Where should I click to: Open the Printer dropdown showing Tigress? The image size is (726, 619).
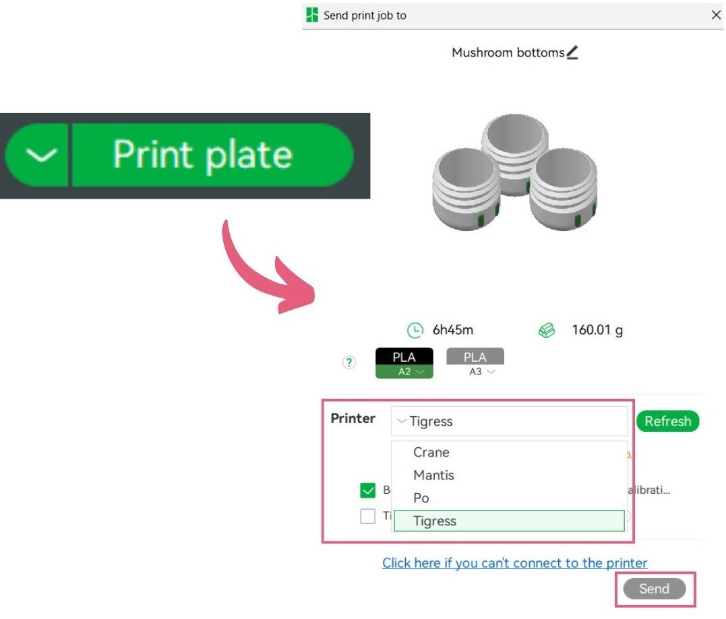click(x=509, y=421)
